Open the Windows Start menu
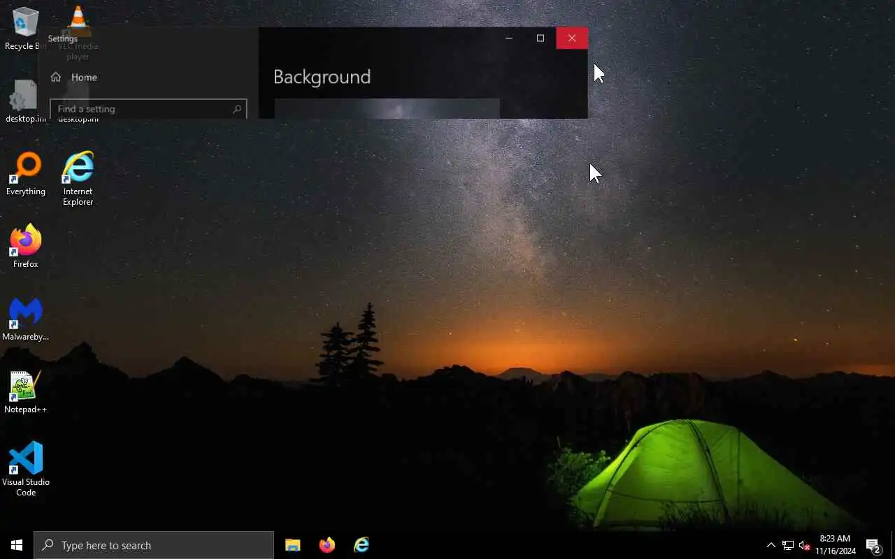895x559 pixels. [17, 545]
